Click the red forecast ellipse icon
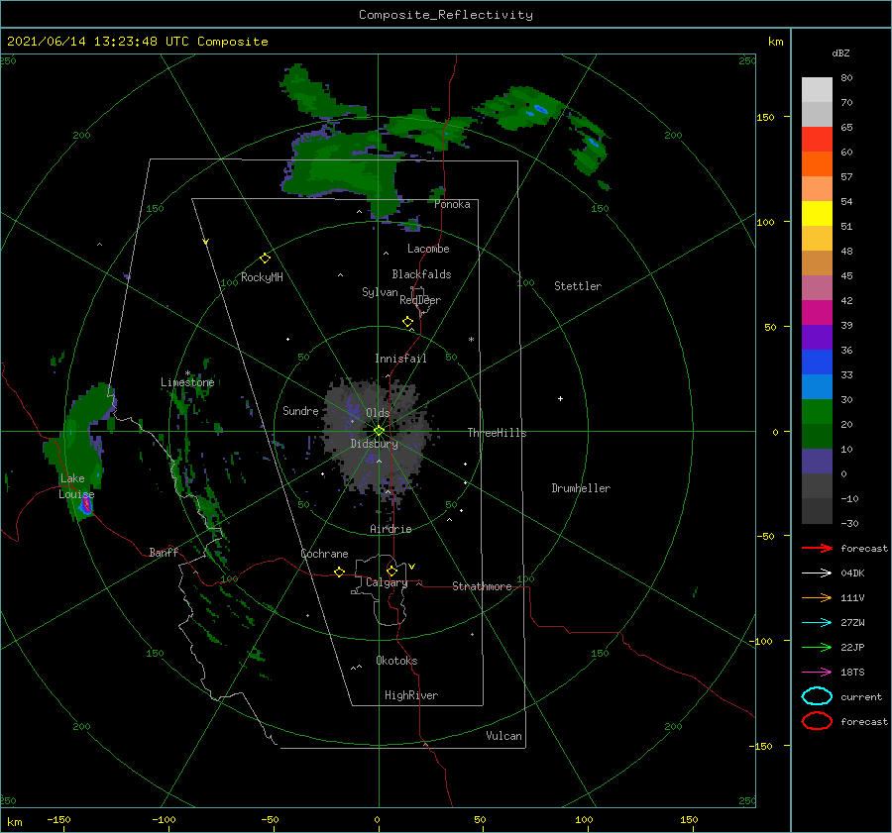This screenshot has width=892, height=833. [x=817, y=721]
